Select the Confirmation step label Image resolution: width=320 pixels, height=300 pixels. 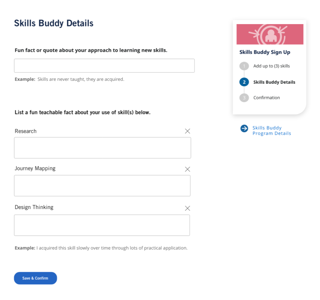[266, 98]
